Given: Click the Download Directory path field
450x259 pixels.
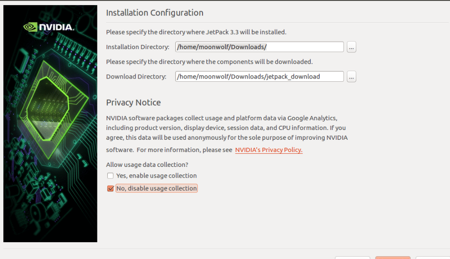Looking at the screenshot, I should [259, 77].
